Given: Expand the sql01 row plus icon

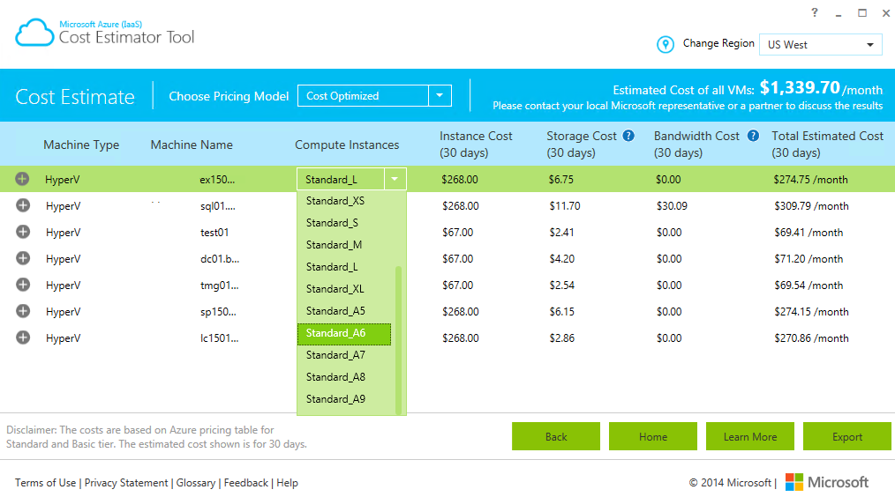Looking at the screenshot, I should point(23,206).
